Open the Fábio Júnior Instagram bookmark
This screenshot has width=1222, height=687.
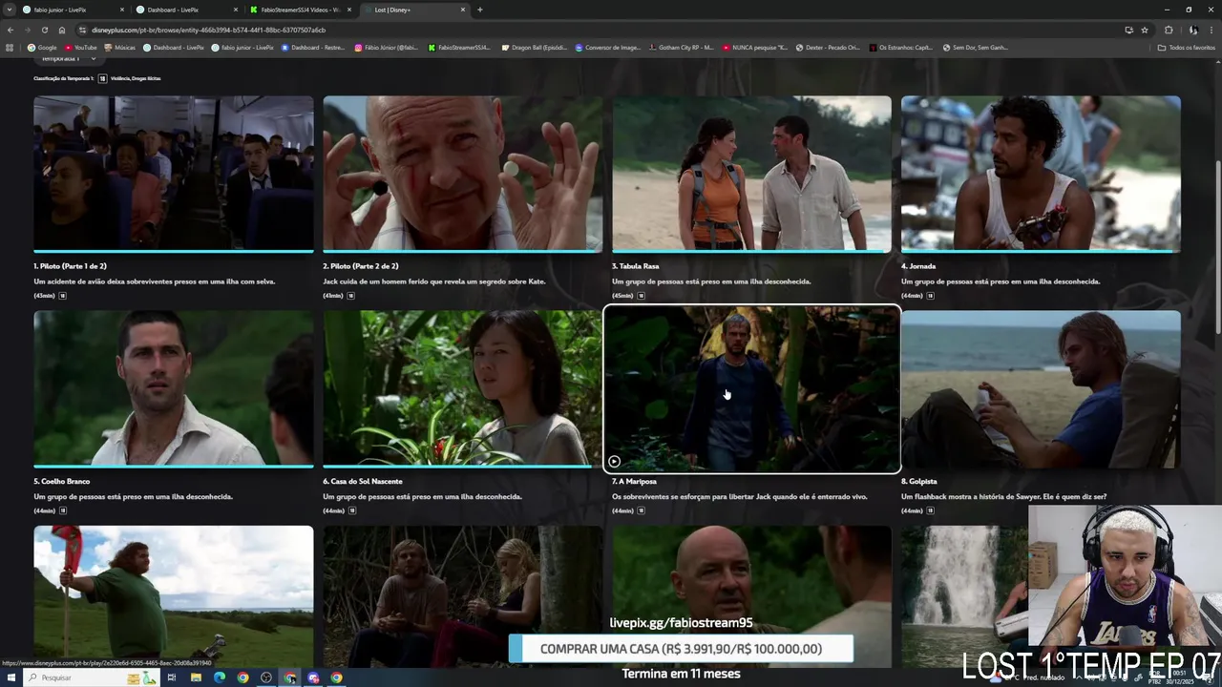pos(387,48)
